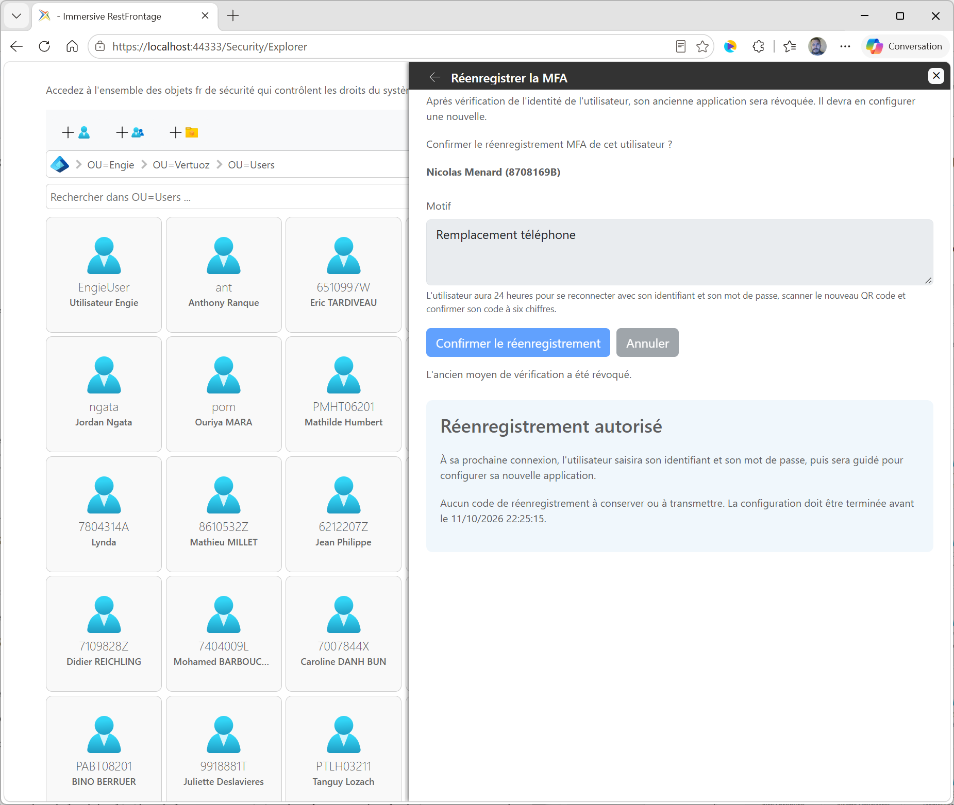Open Juliette Deslavieres user card

pos(224,749)
